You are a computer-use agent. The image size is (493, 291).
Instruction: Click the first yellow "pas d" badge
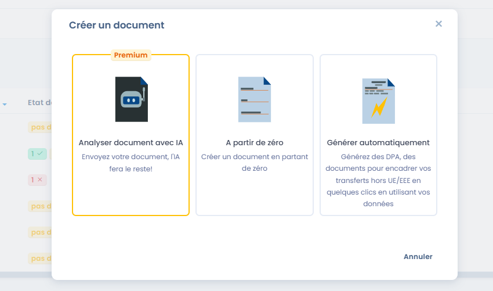click(39, 127)
